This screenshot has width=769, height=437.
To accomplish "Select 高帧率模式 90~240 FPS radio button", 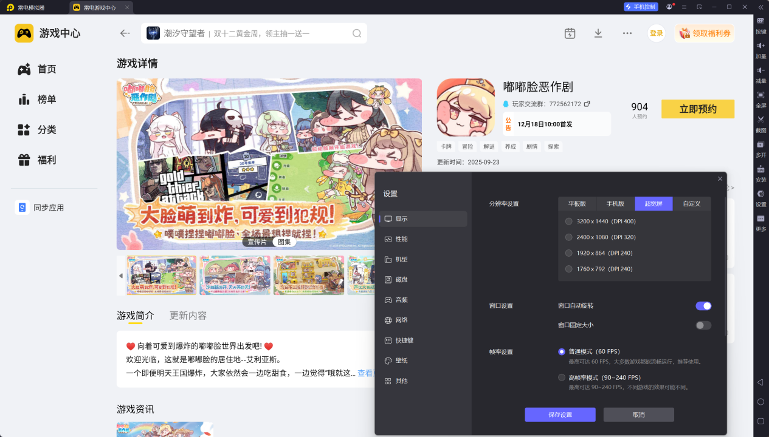I will (562, 378).
